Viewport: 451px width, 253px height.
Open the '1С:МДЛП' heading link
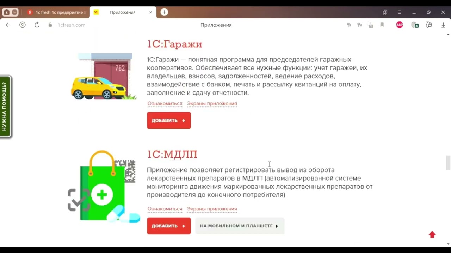coord(172,154)
